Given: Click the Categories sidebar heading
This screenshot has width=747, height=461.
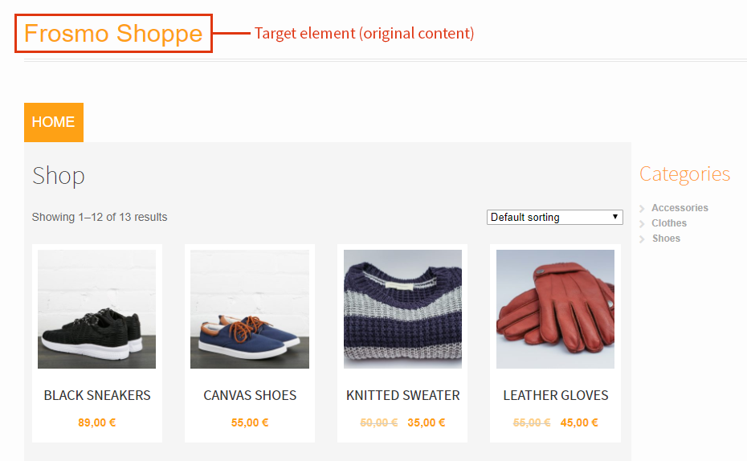Looking at the screenshot, I should click(684, 174).
